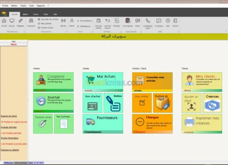Open Proche Péremption alert link
Image resolution: width=228 pixels, height=165 pixels.
click(10, 138)
